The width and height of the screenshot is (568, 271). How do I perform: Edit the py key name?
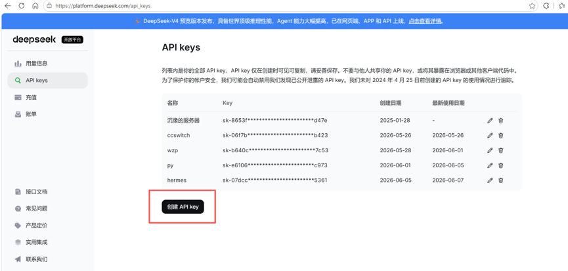[x=490, y=165]
